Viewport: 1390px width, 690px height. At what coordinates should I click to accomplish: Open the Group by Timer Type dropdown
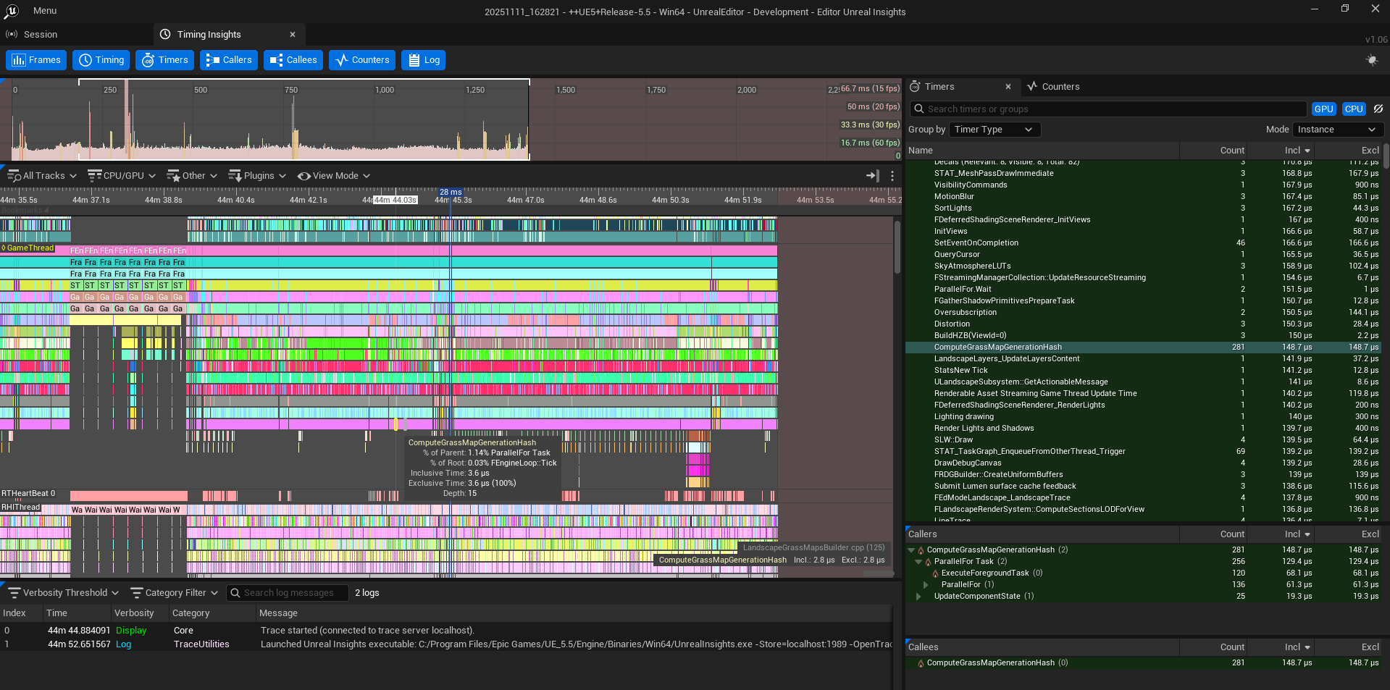(x=995, y=130)
